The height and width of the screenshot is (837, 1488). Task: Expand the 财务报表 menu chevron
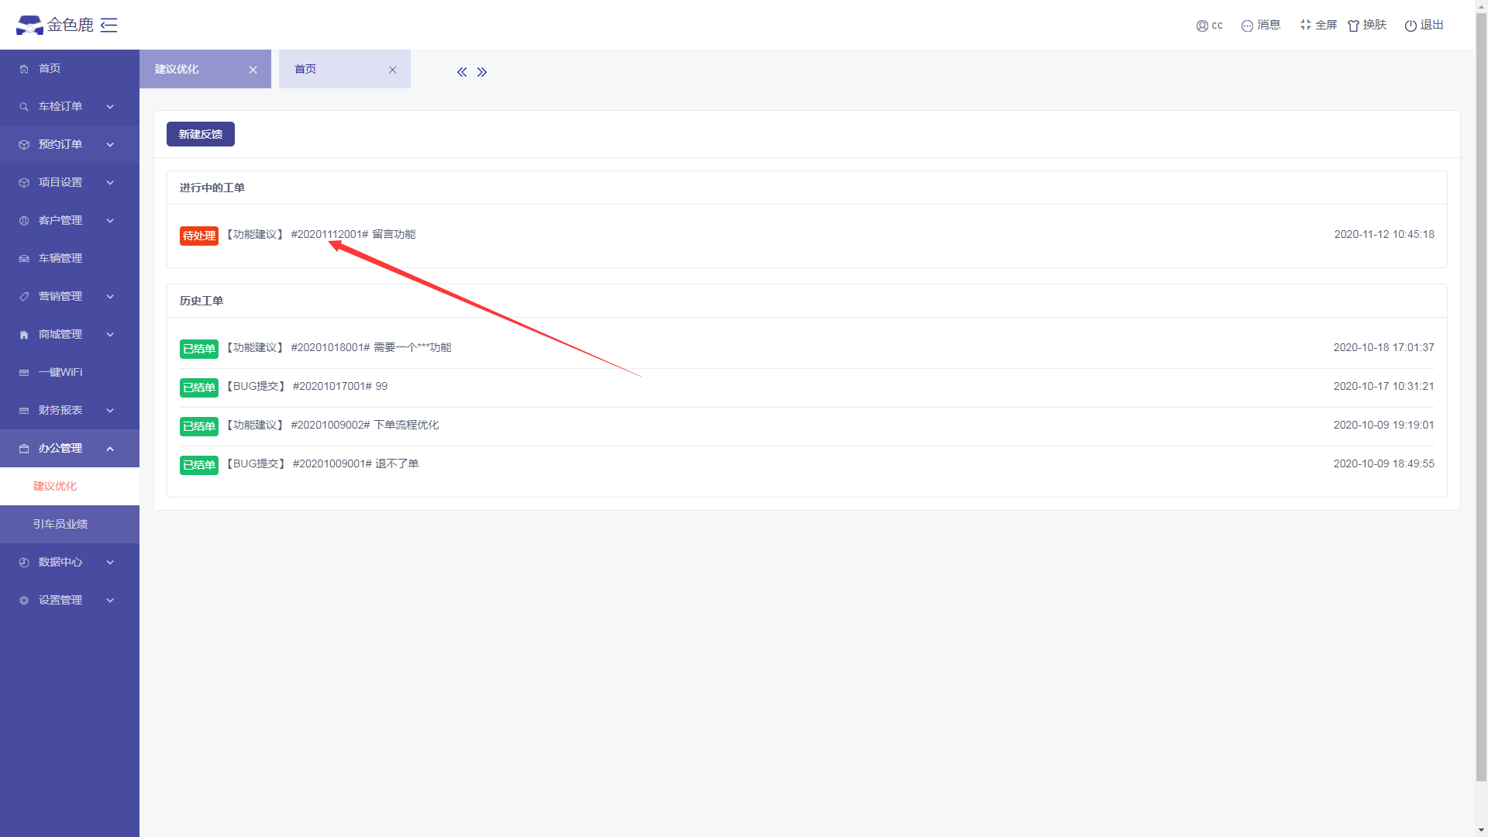[x=110, y=411]
